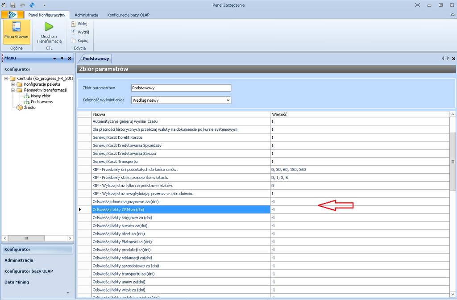Image resolution: width=457 pixels, height=300 pixels.
Task: Select row Generuj Koszt Kredytowania Sprzedaży
Action: (263, 146)
